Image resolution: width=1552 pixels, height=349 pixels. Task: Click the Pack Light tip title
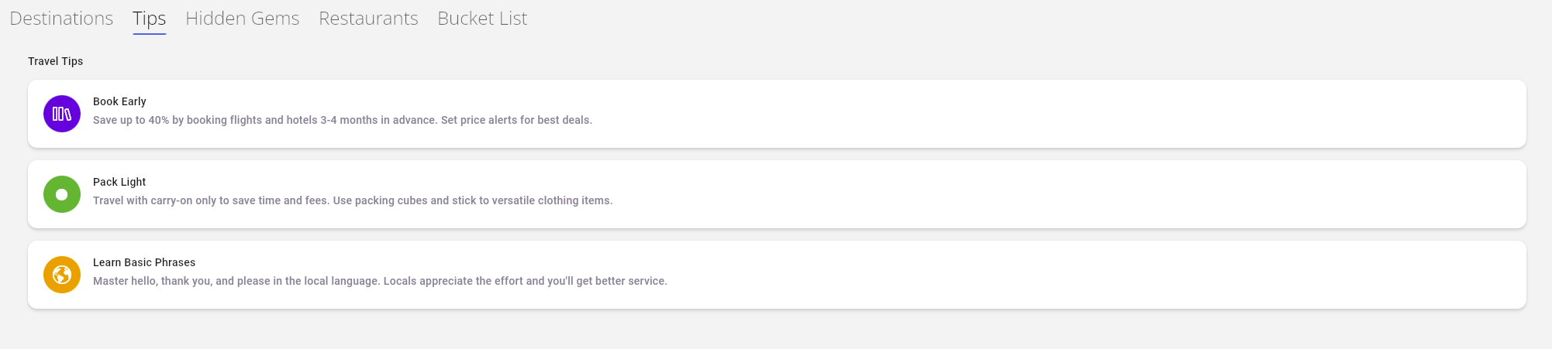[119, 182]
